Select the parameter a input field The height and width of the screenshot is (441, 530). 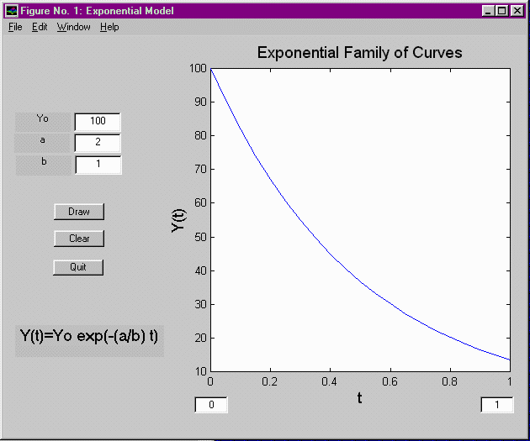(98, 143)
